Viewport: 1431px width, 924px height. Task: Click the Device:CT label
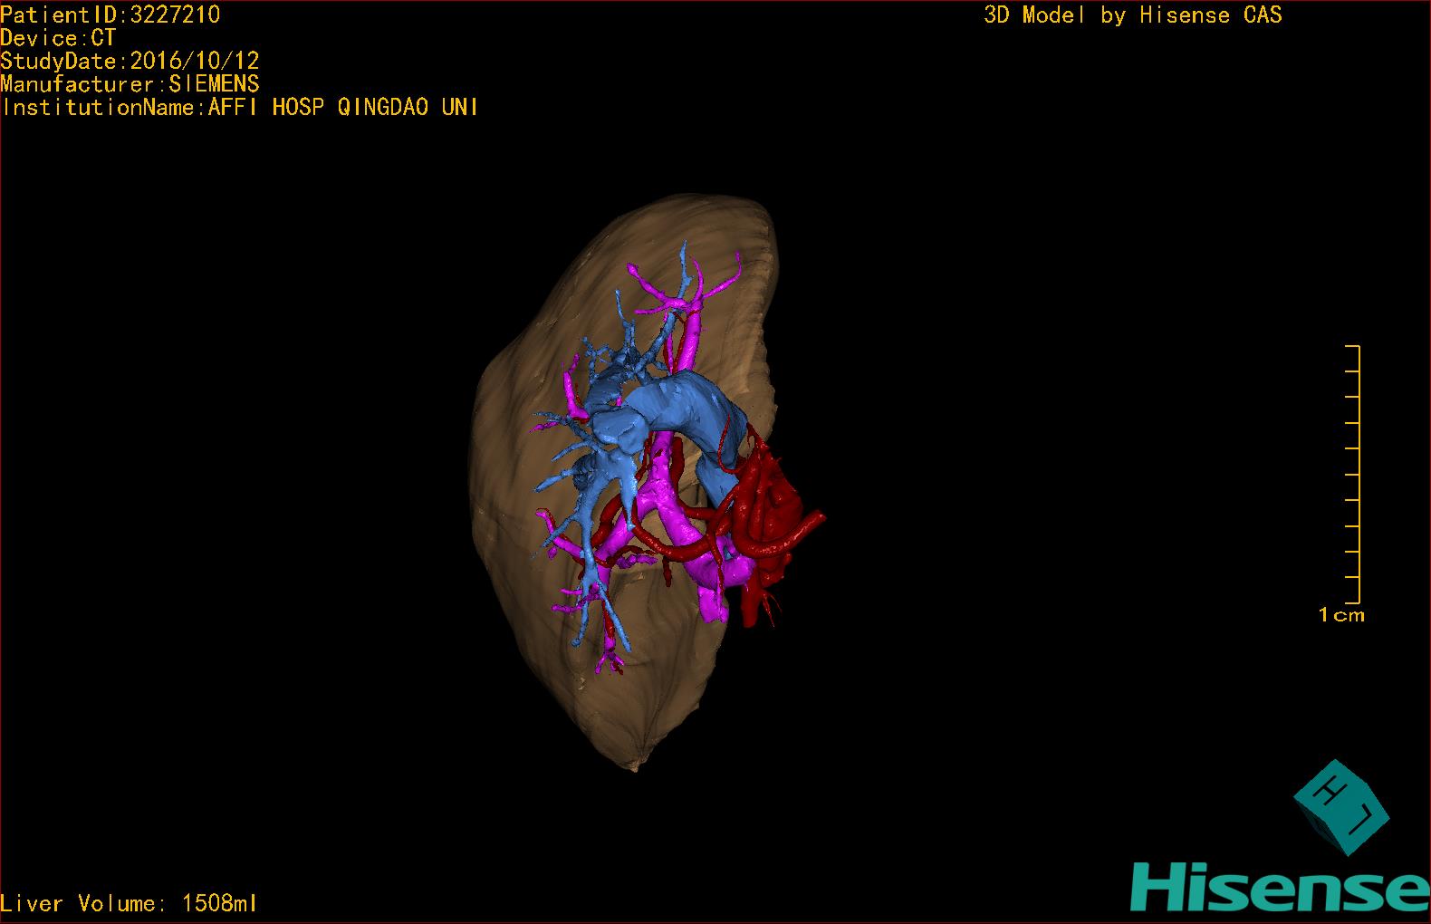58,38
